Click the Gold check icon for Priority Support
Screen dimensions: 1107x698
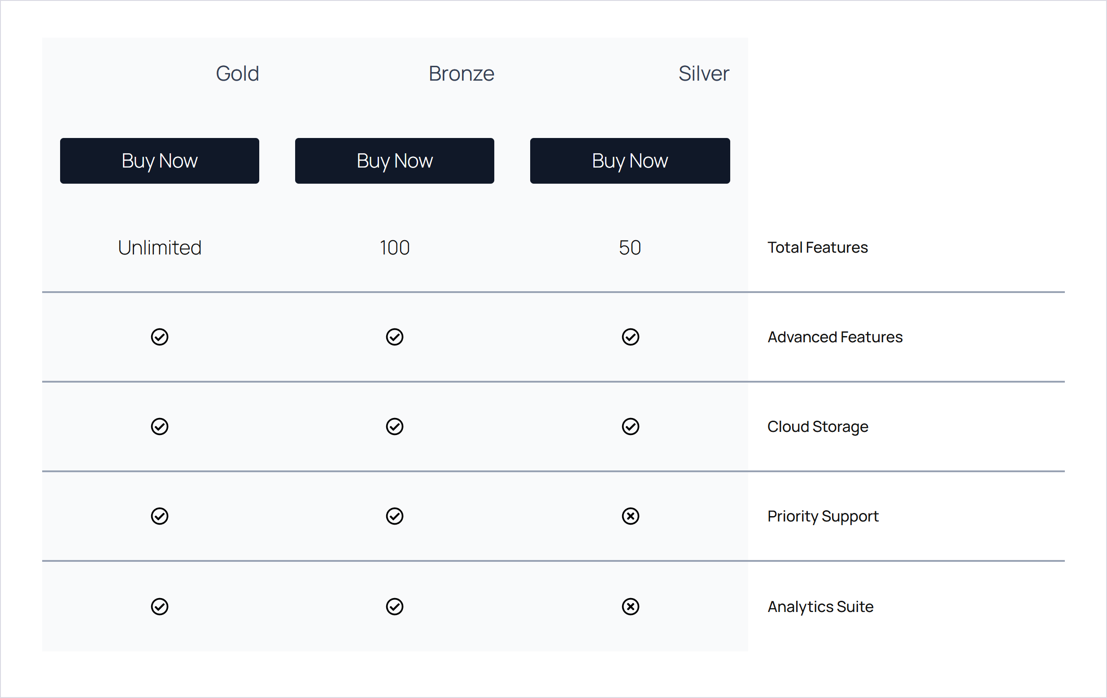coord(160,516)
